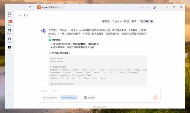Minimize the Taobao window
Image resolution: width=190 pixels, height=113 pixels.
click(167, 7)
